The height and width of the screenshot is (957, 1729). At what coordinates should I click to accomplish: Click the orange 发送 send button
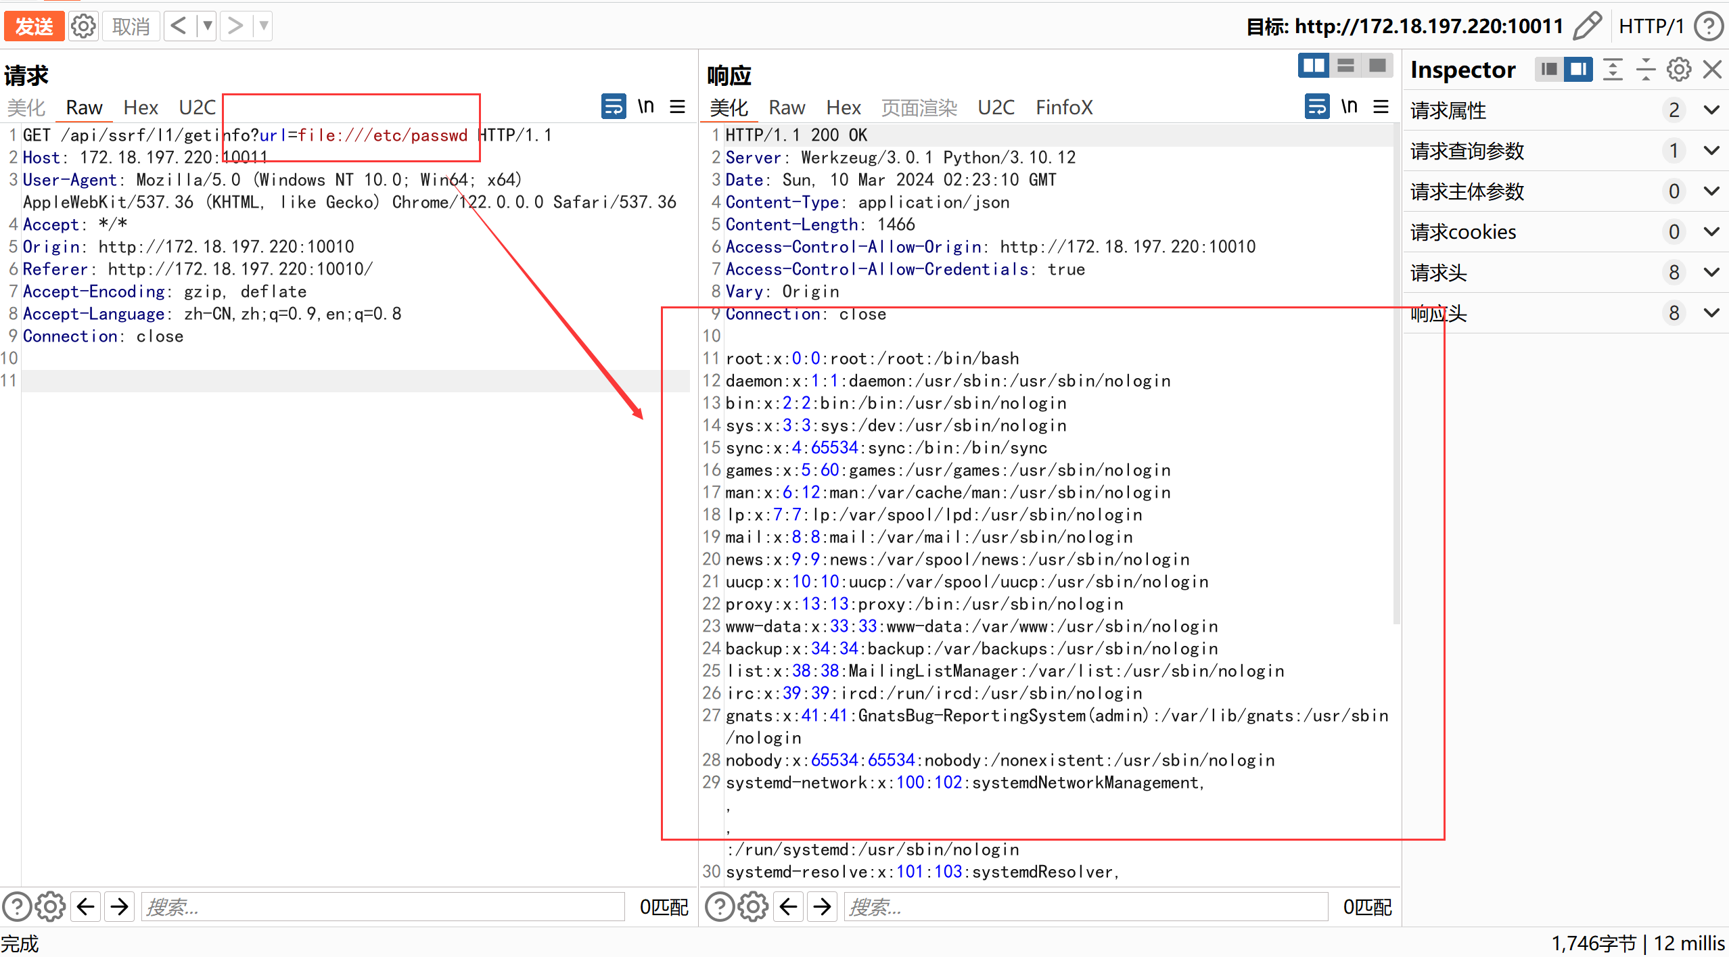34,26
